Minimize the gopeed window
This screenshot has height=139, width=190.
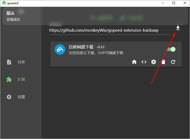(163, 3)
